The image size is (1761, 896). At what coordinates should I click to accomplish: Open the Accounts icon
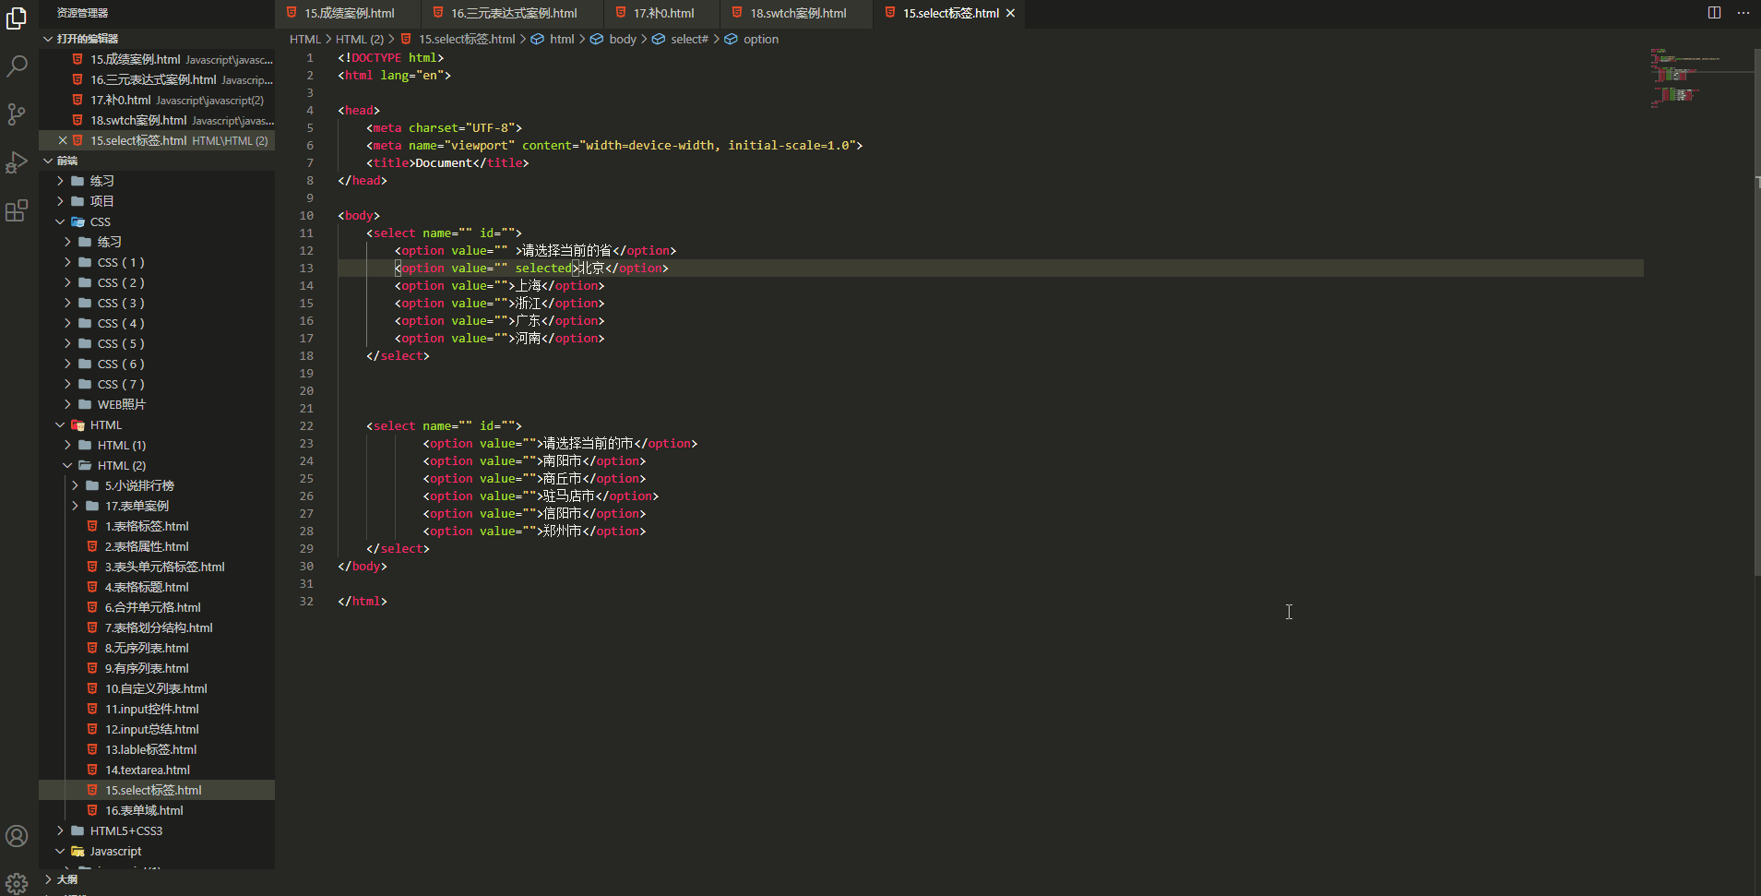pos(17,836)
